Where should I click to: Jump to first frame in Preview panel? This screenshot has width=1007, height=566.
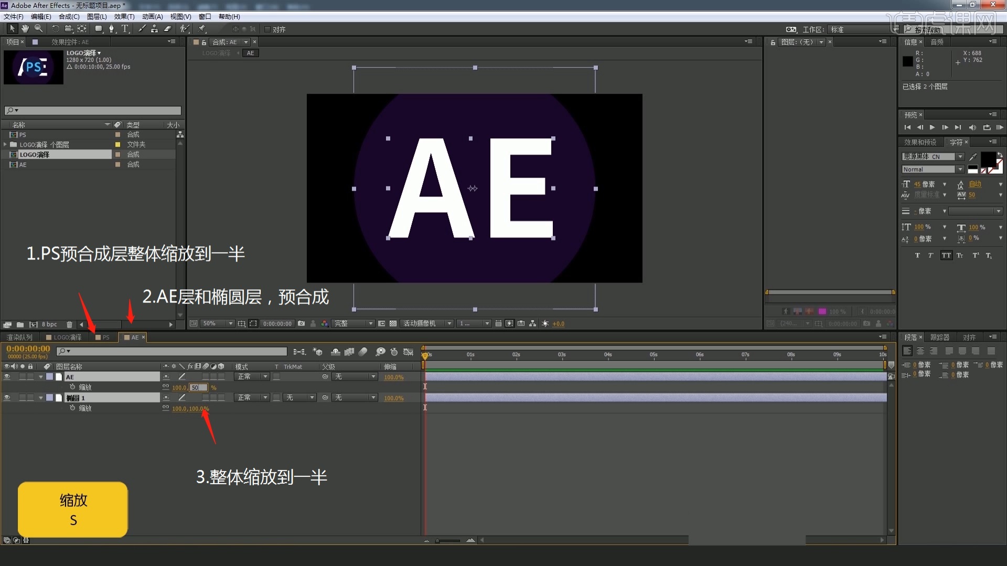tap(907, 127)
